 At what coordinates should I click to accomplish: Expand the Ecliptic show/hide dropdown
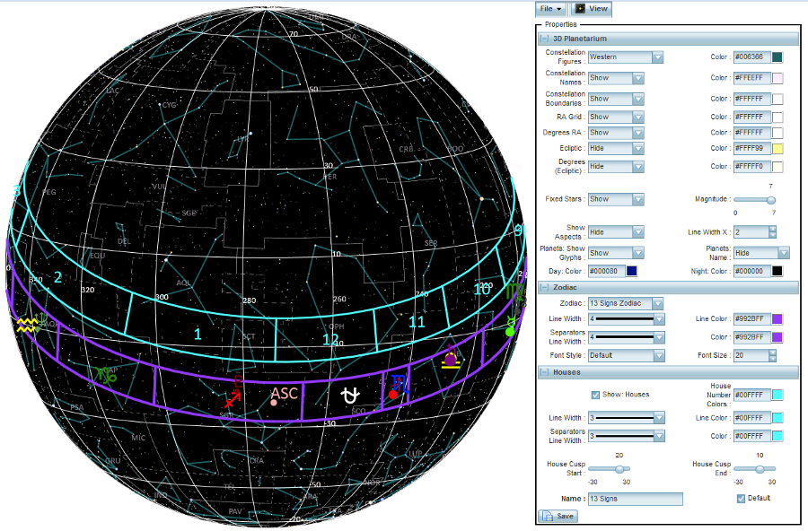tap(637, 148)
